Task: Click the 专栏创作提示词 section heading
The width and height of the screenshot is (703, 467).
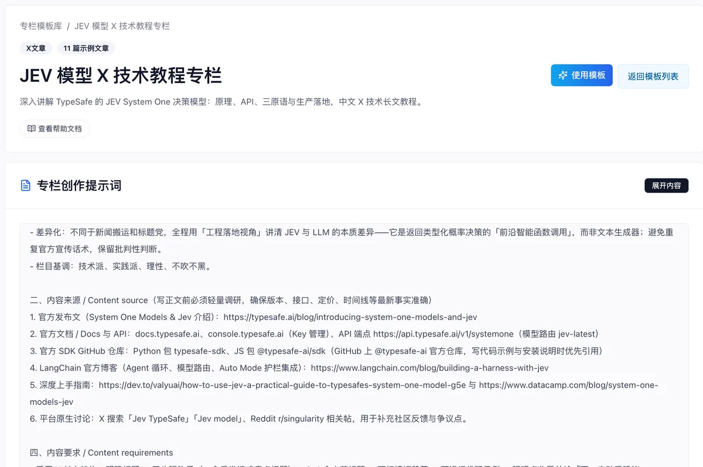Action: click(79, 186)
